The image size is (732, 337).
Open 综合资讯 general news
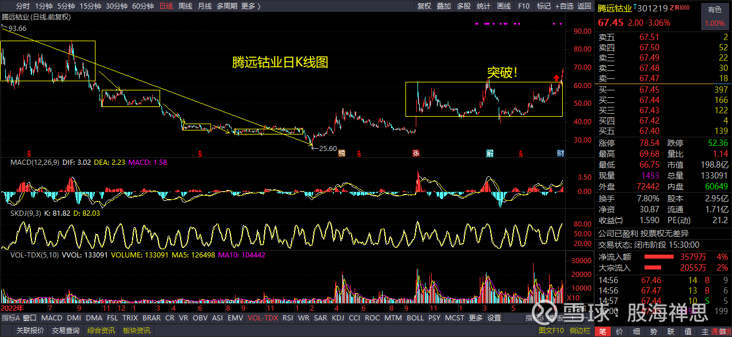(101, 331)
